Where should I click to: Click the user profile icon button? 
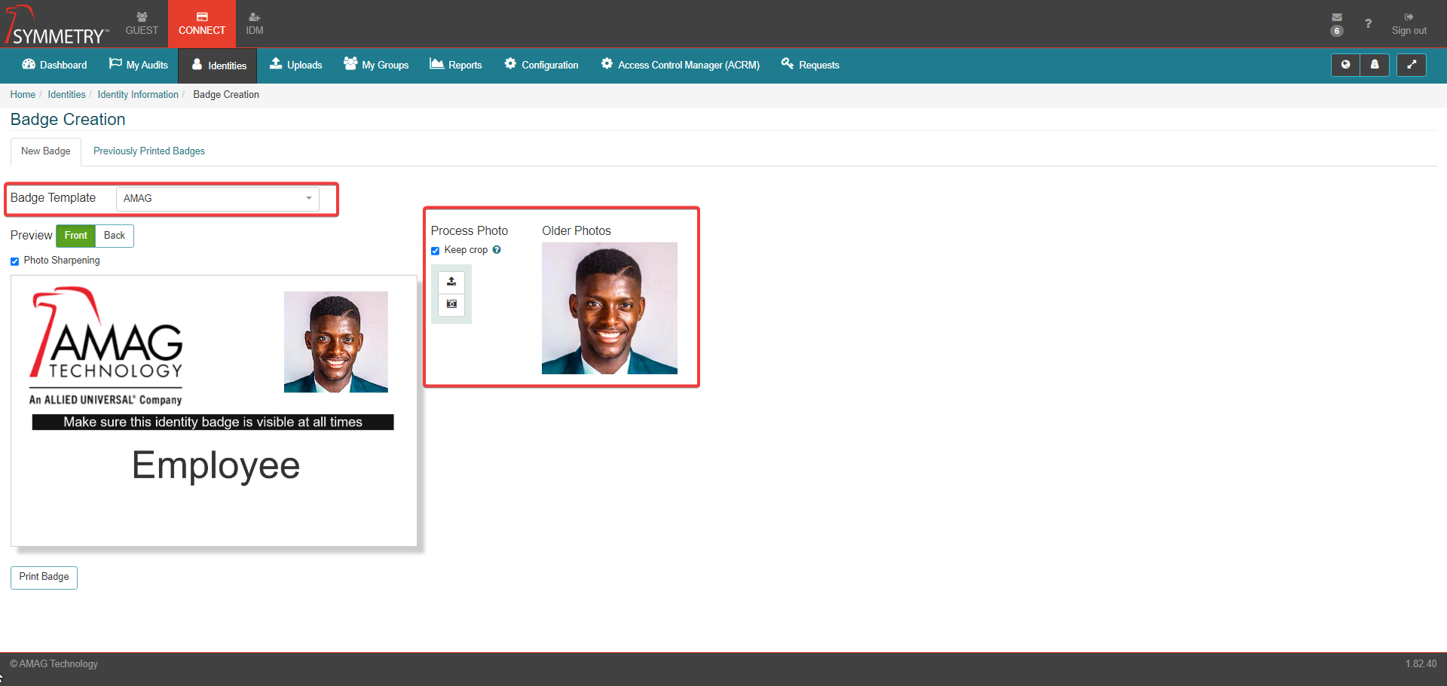tap(1375, 65)
